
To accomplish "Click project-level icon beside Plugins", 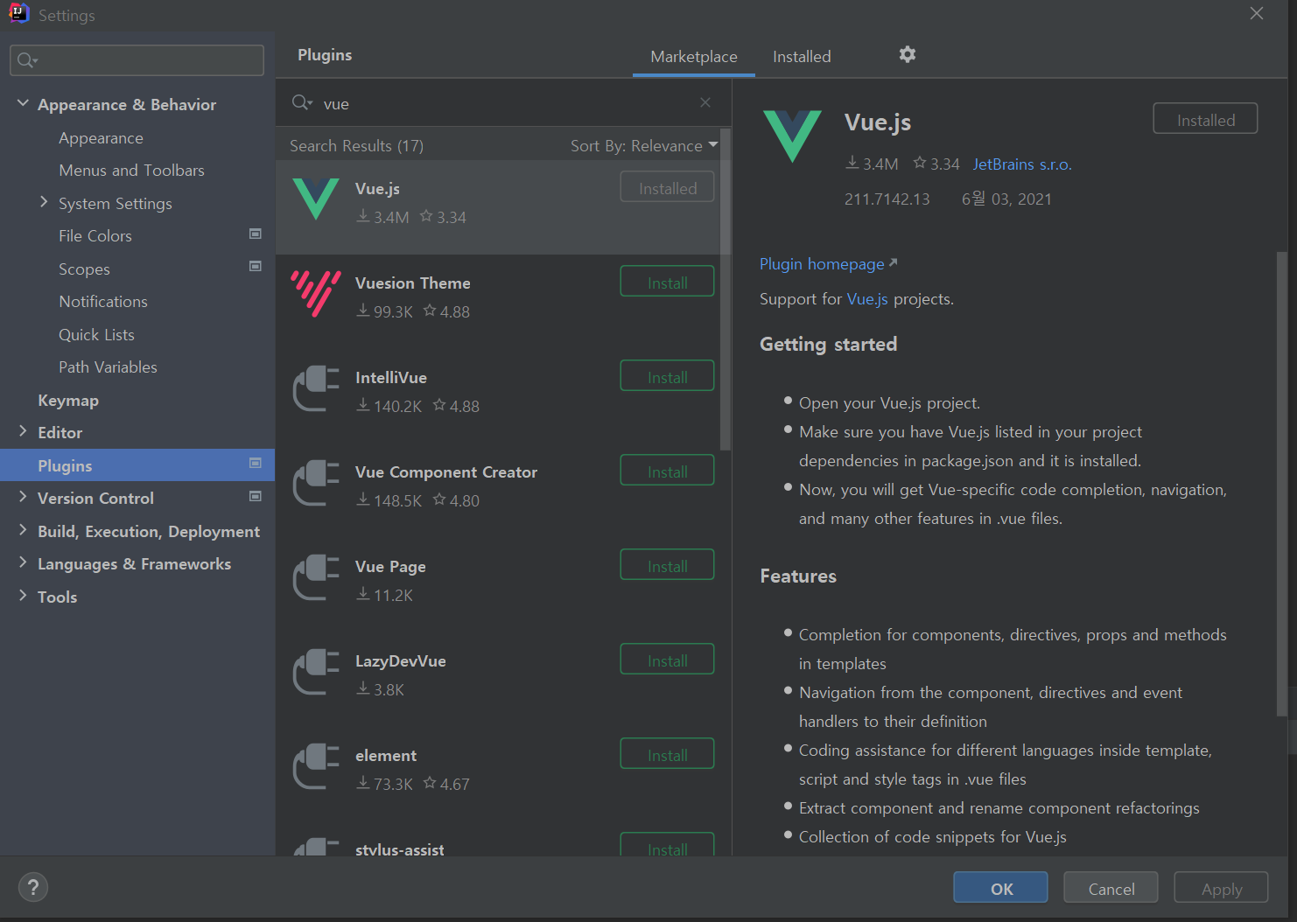I will (256, 463).
